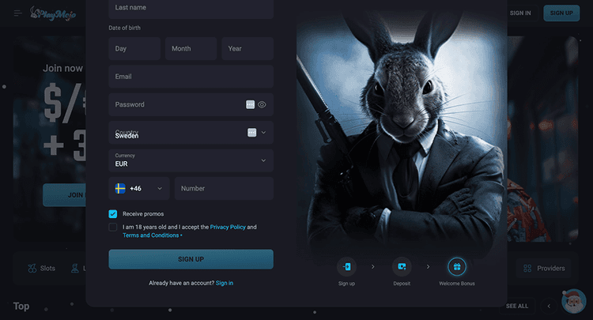Click SIGN UP in the header
Screen dimensions: 593x320
pos(561,13)
